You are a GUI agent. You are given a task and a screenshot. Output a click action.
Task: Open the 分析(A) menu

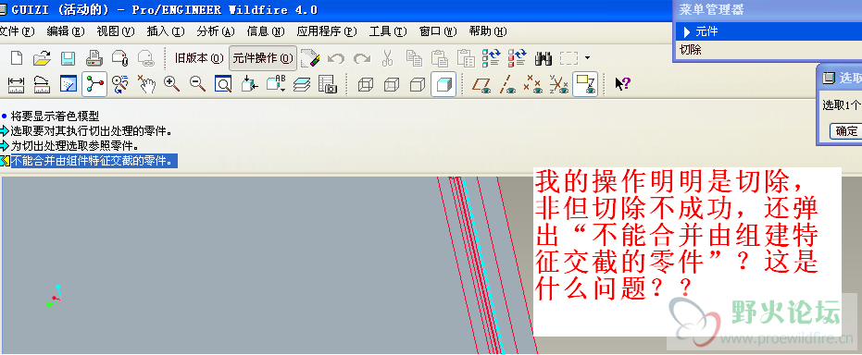pos(216,31)
